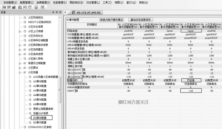Viewport: 222px width, 129px height.
Task: Click the page icon beside A3事件配置
Action: [30, 91]
